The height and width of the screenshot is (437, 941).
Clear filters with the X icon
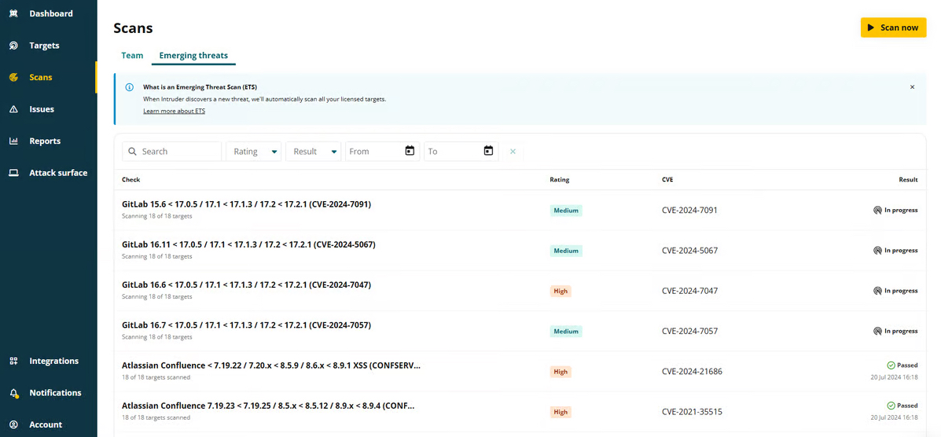[513, 151]
